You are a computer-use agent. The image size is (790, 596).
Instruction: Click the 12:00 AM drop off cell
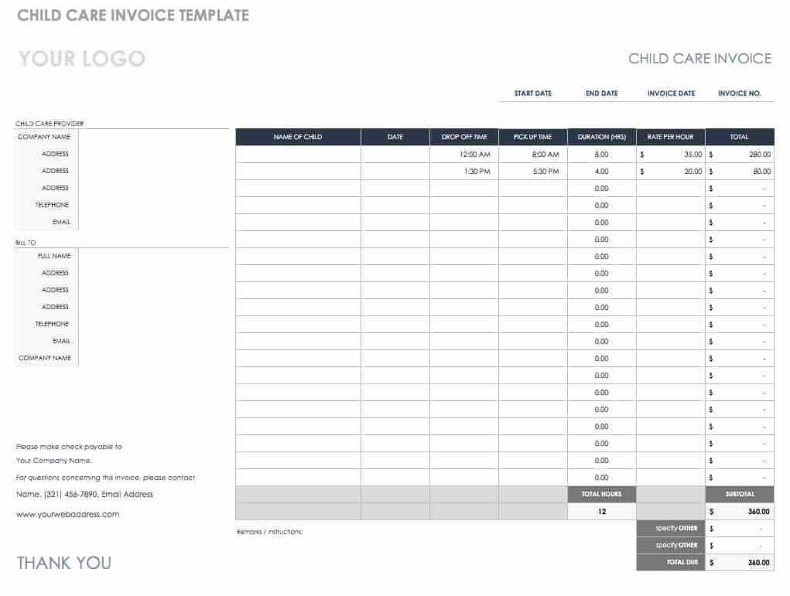pyautogui.click(x=464, y=155)
